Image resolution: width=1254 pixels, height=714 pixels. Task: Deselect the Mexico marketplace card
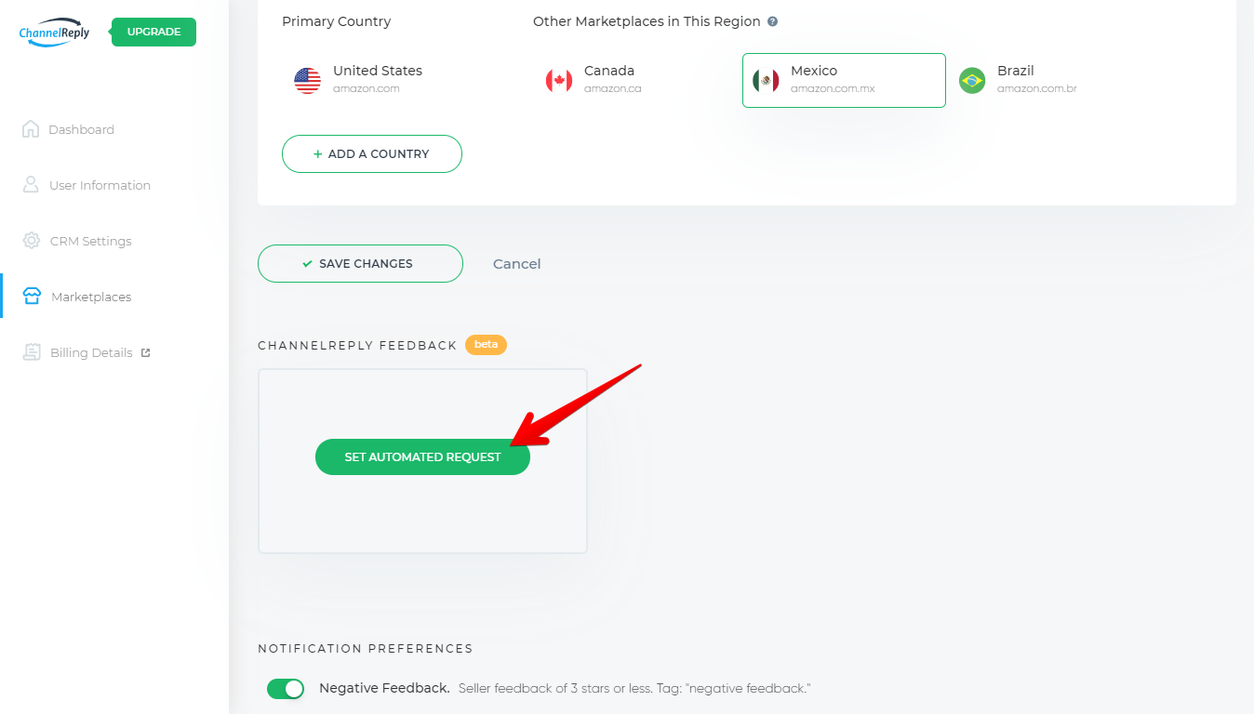(x=844, y=80)
